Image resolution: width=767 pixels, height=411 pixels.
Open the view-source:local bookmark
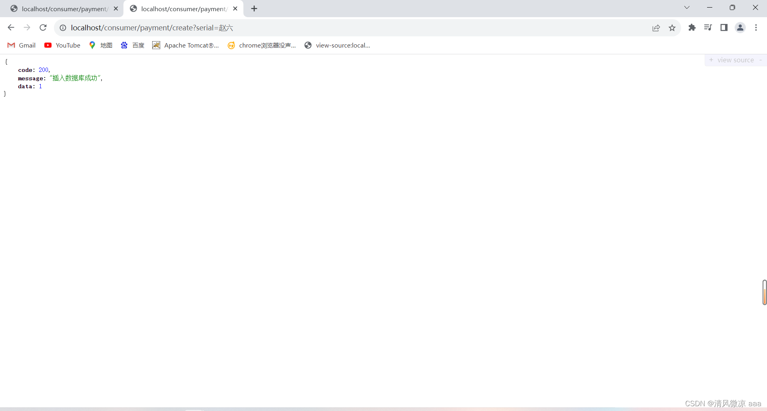tap(337, 45)
